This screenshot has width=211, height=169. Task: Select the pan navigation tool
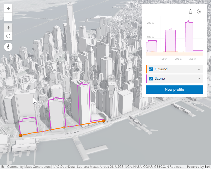point(8,27)
